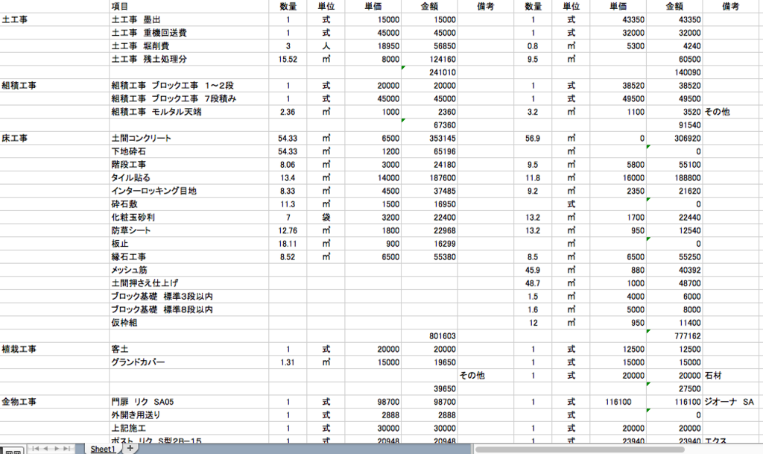This screenshot has height=454, width=763.
Task: Select the 土間押さえ仕上げ cell
Action: point(189,283)
